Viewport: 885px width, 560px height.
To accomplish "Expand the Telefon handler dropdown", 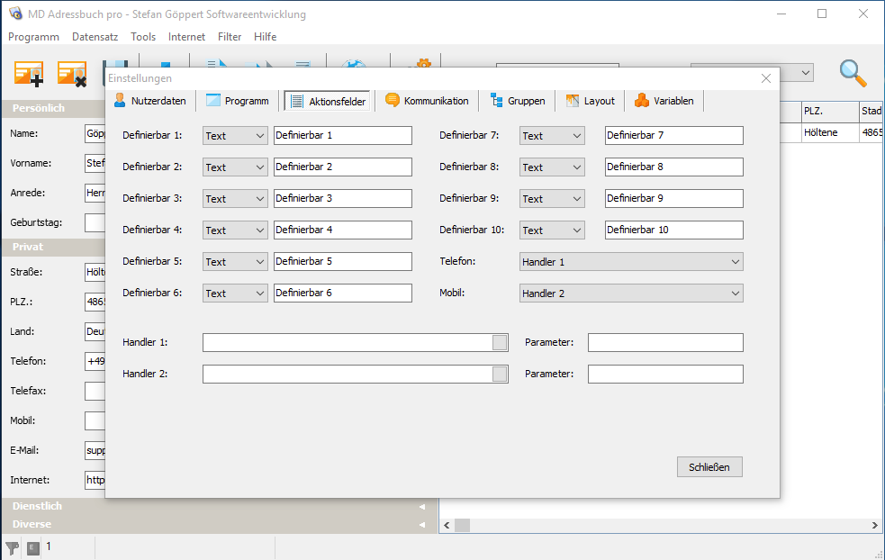I will pyautogui.click(x=631, y=262).
